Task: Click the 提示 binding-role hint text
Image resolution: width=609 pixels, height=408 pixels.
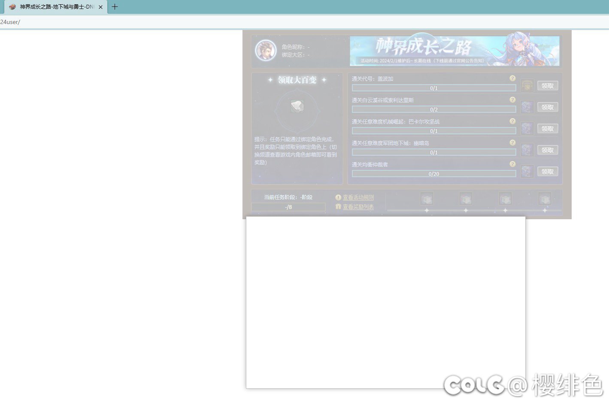Action: click(296, 151)
